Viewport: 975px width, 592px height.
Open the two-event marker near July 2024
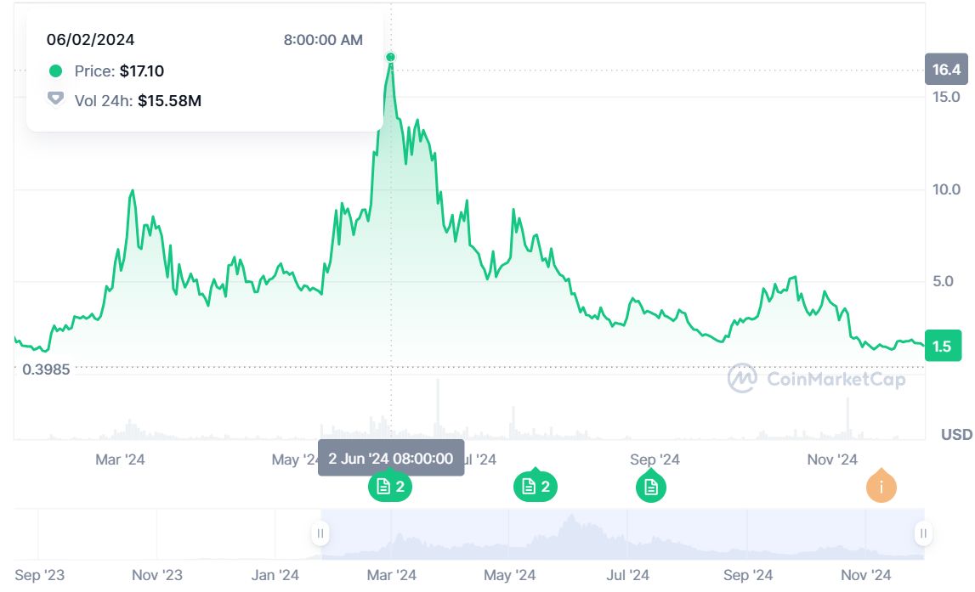pyautogui.click(x=536, y=487)
